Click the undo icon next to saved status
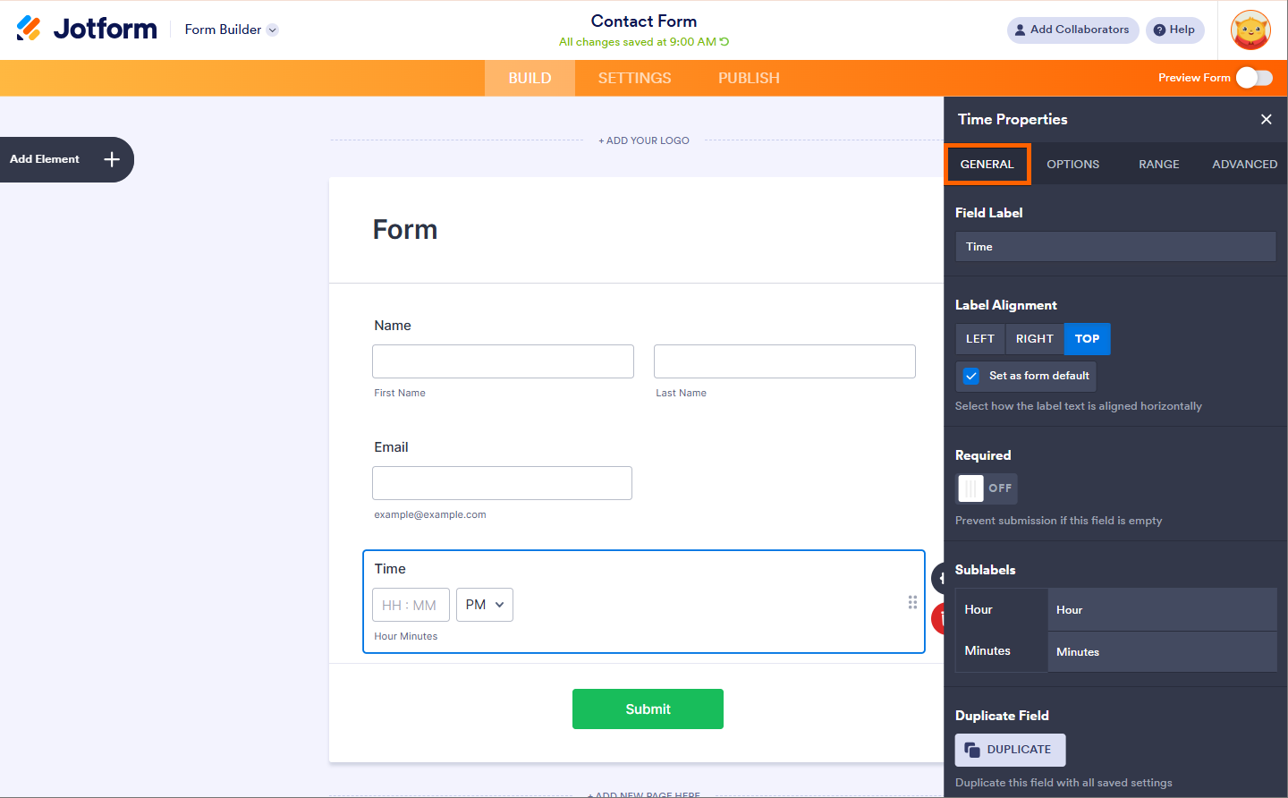The image size is (1288, 798). click(724, 42)
